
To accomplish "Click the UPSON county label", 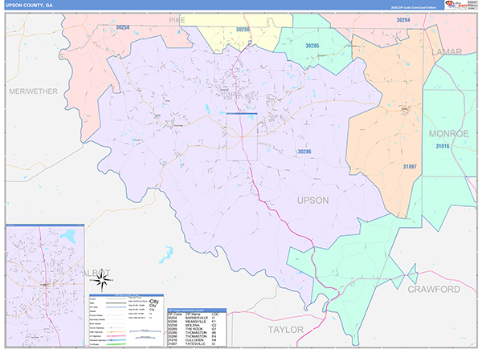I will 313,201.
